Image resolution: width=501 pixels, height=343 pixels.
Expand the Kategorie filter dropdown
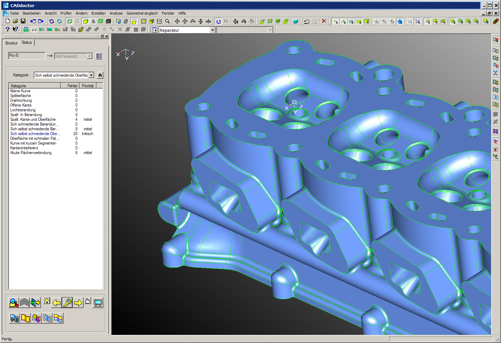(91, 75)
